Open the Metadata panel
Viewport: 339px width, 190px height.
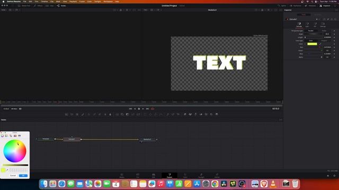(x=310, y=6)
